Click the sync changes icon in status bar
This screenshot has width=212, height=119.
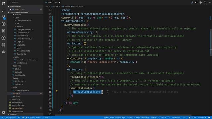click(x=19, y=118)
